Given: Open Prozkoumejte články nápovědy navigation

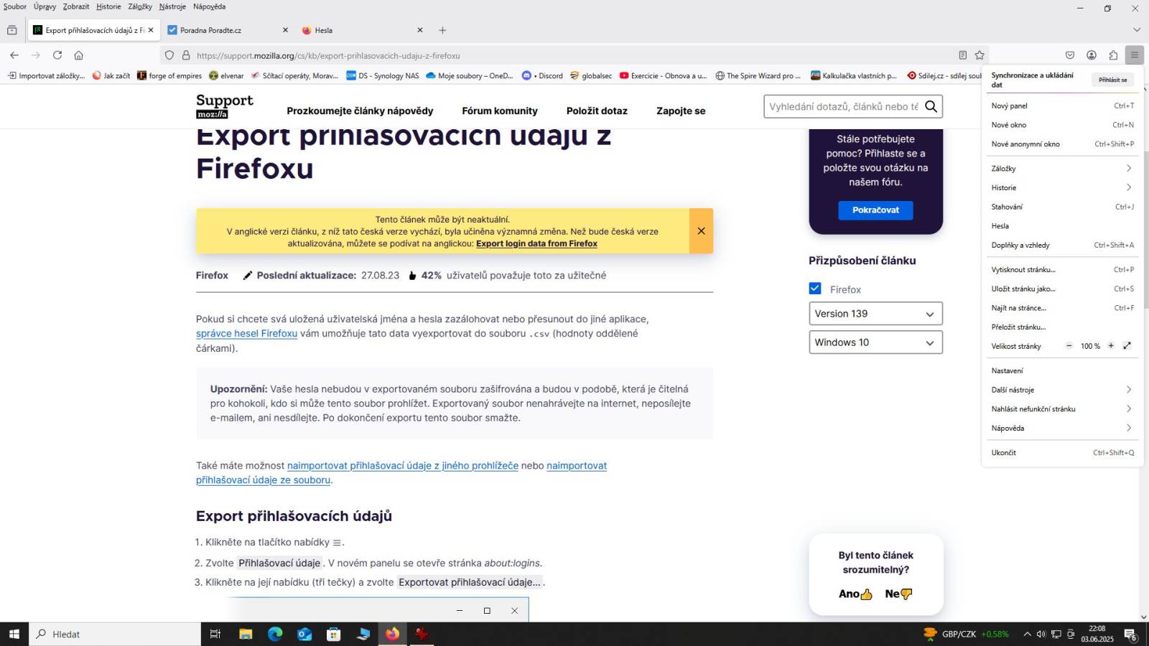Looking at the screenshot, I should click(360, 111).
